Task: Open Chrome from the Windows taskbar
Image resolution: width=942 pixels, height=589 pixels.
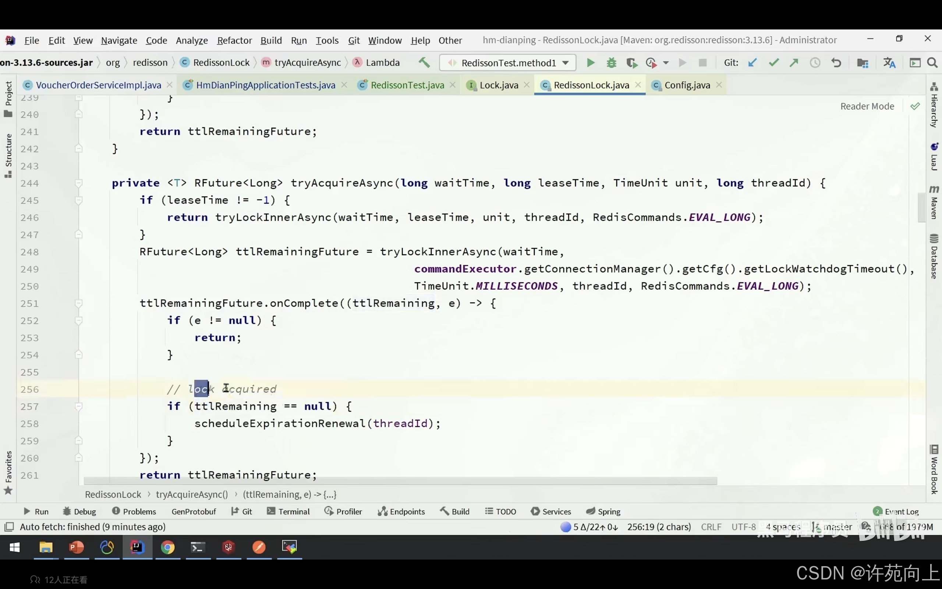Action: click(168, 547)
